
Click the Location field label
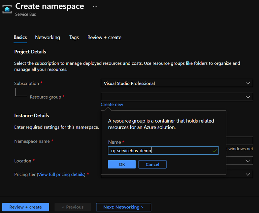pos(23,161)
